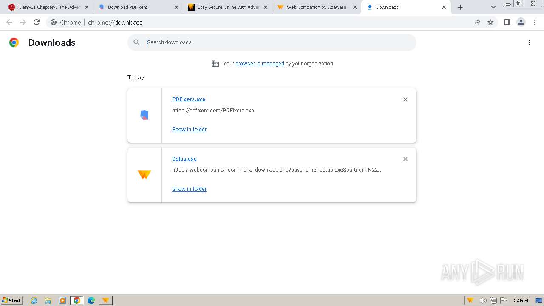Launch Internet Explorer from the taskbar
Screen dimensions: 544x306
[x=34, y=300]
